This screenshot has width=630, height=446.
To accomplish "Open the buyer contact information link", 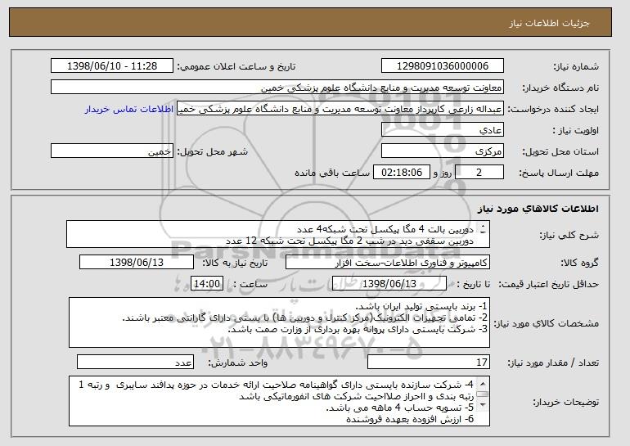I will [x=129, y=109].
